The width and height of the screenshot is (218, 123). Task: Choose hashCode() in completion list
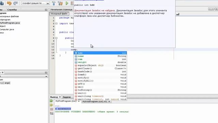pyautogui.click(x=100, y=71)
